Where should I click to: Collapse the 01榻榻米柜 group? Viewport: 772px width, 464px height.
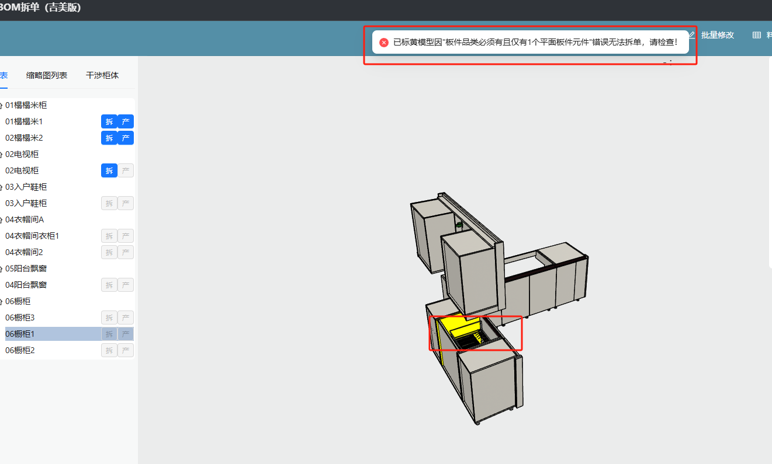2,106
